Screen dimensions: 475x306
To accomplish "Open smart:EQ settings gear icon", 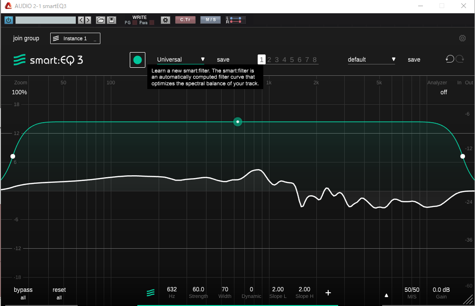I will 462,38.
